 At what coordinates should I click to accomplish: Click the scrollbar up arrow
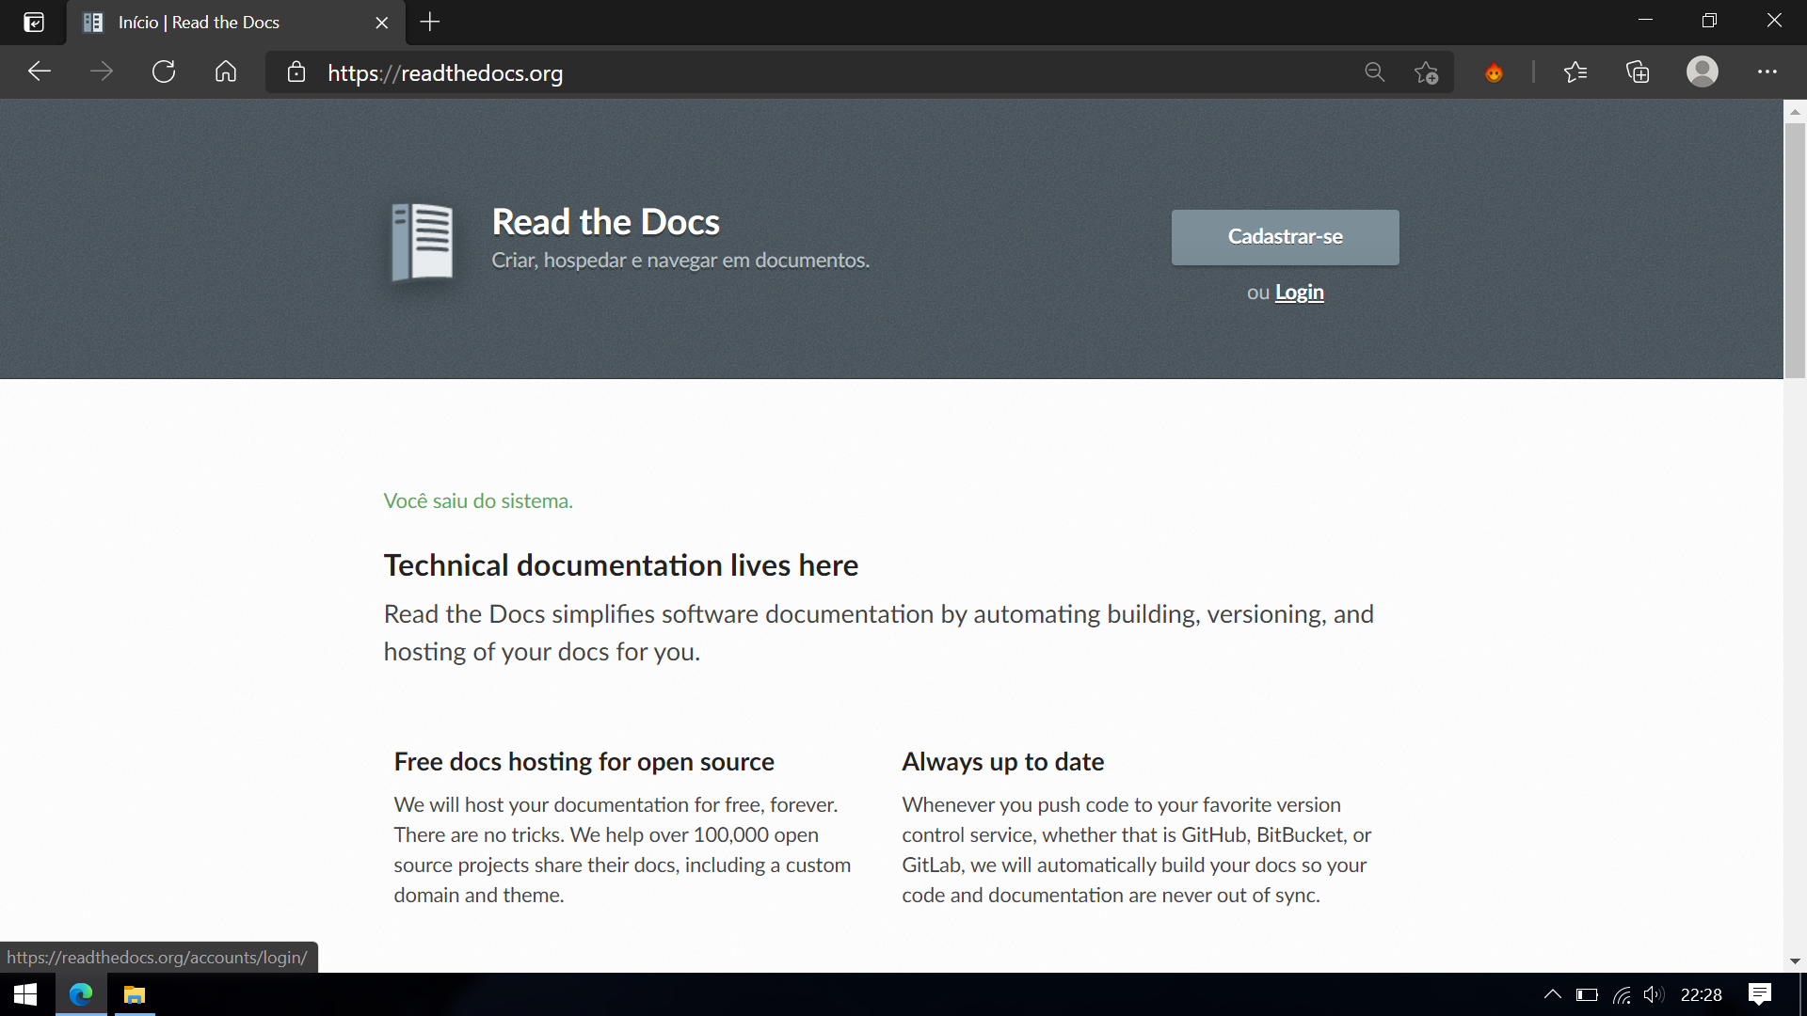[x=1795, y=111]
